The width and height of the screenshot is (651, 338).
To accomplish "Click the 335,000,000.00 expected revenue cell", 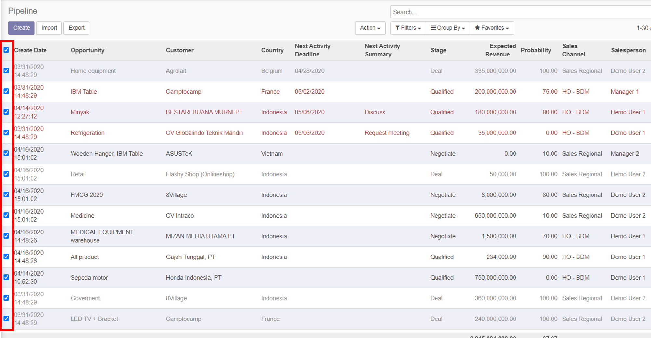I will pos(495,71).
